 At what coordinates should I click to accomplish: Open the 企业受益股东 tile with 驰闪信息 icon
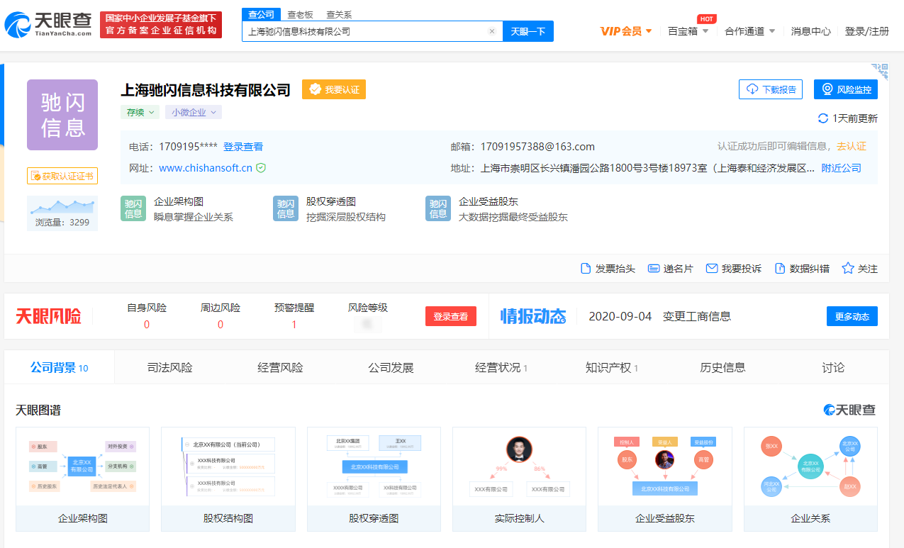point(496,209)
